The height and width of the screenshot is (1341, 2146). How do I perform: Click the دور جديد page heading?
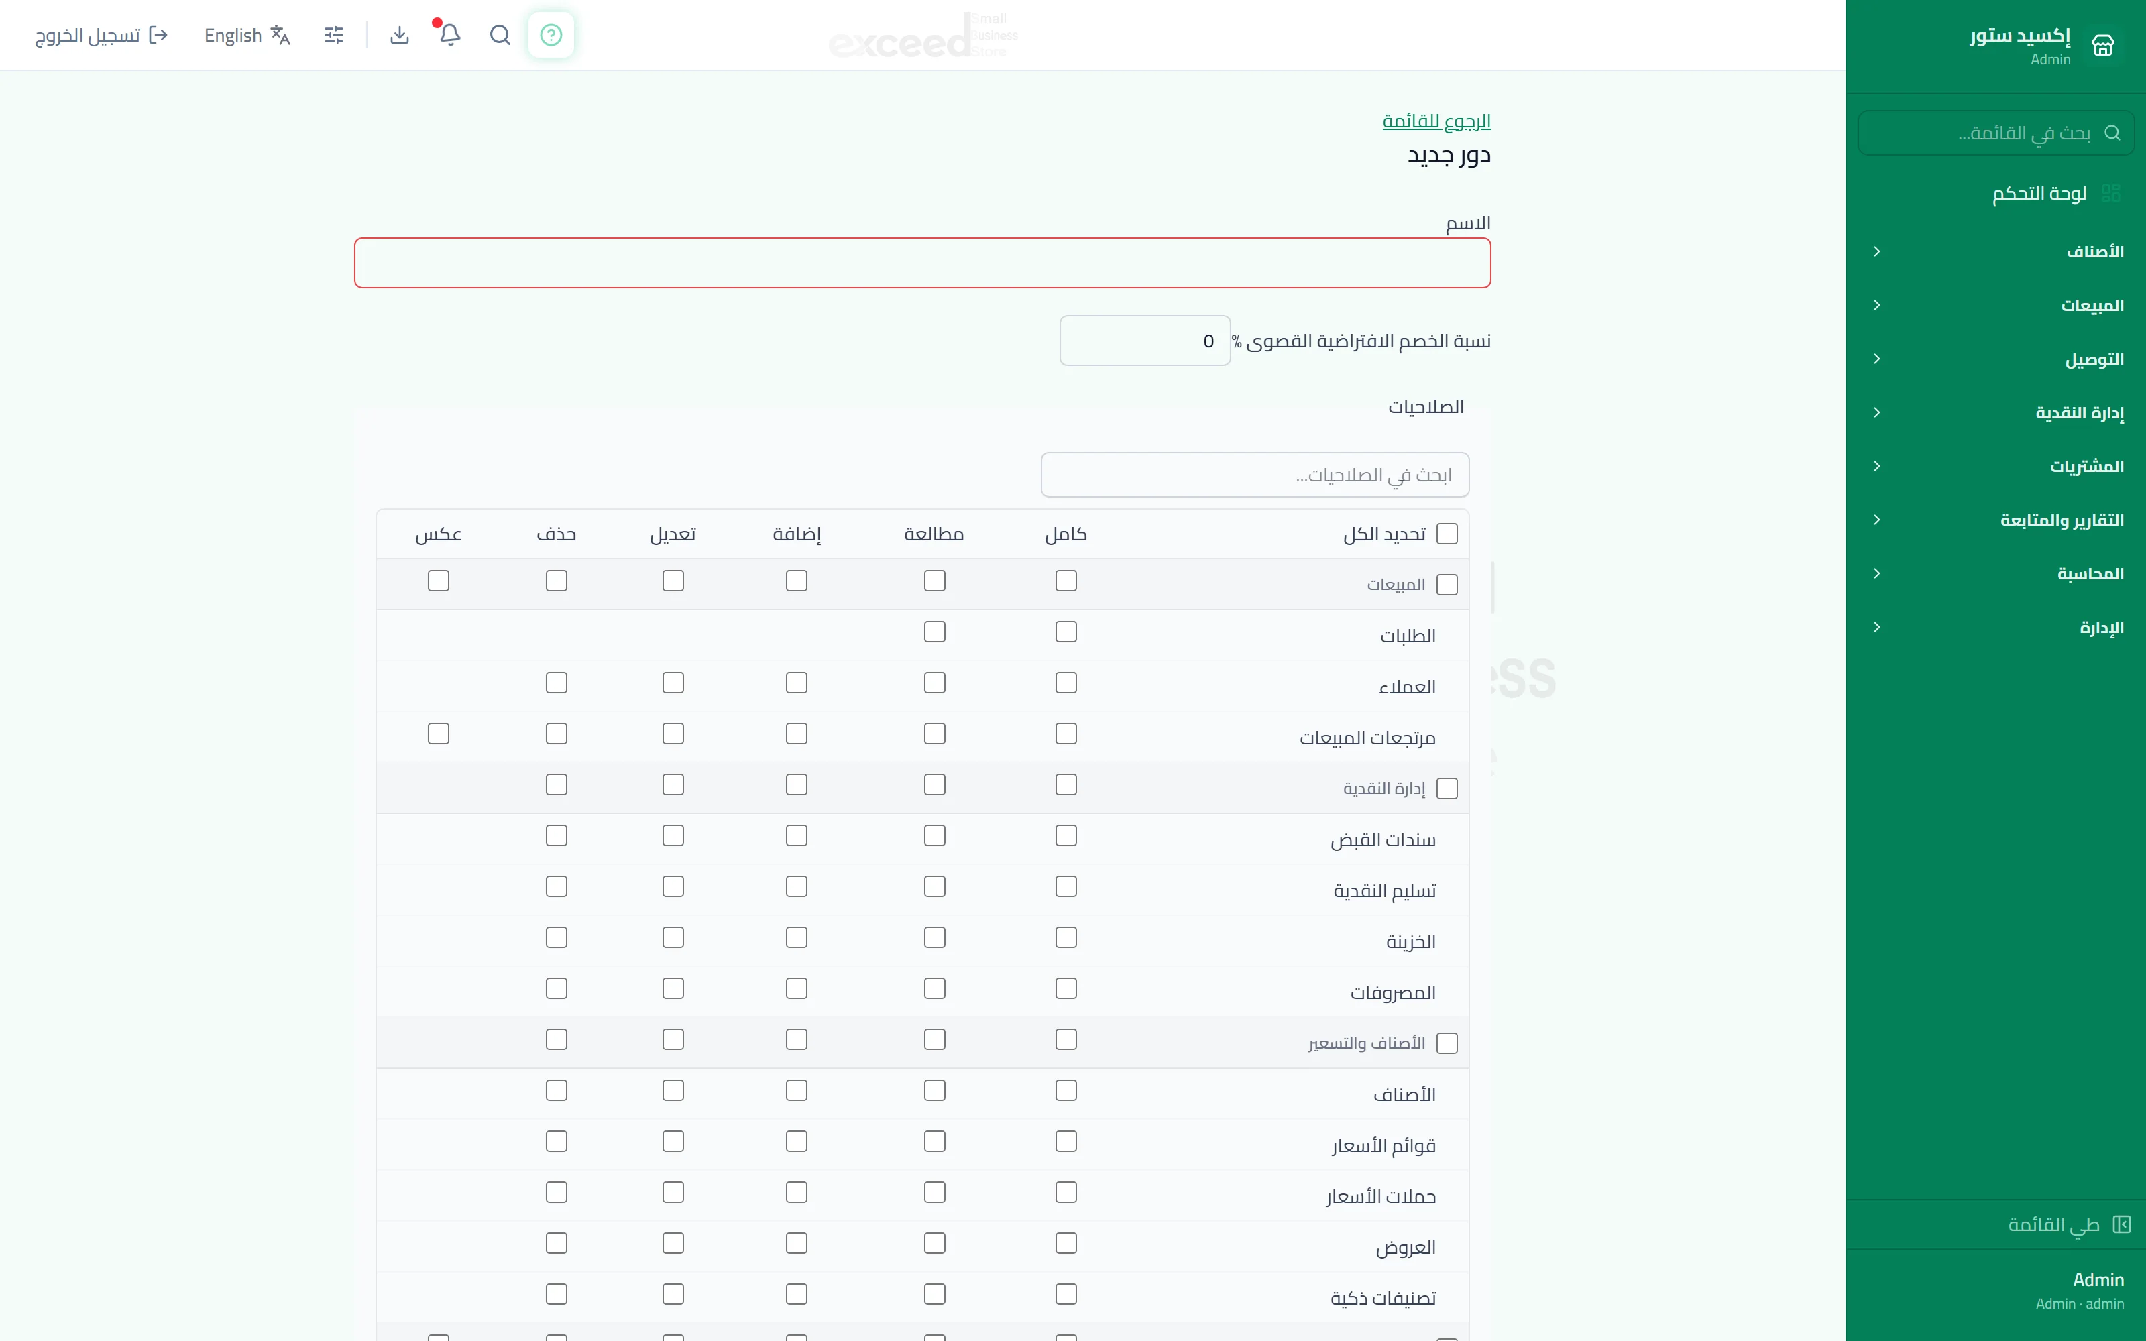coord(1449,155)
